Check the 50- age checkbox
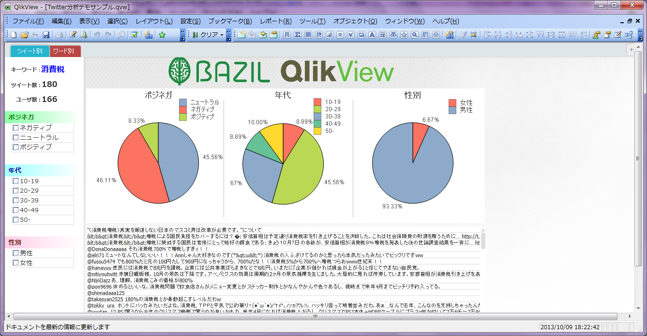 pos(15,220)
